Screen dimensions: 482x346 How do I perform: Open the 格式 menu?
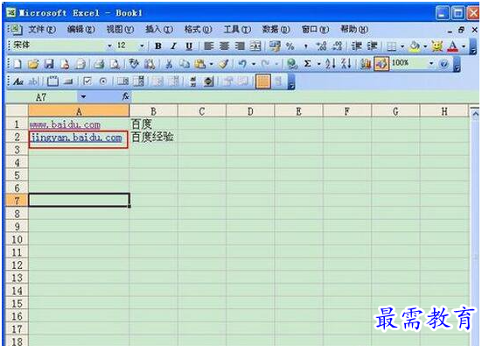point(198,30)
